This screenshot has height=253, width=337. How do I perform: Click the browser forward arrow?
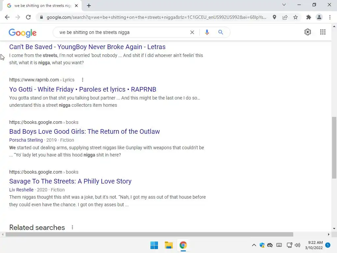click(x=18, y=17)
